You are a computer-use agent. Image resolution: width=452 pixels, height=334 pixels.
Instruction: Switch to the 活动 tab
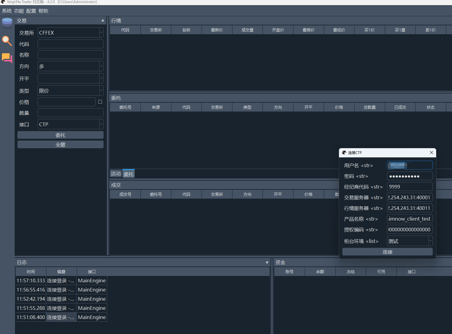point(116,174)
